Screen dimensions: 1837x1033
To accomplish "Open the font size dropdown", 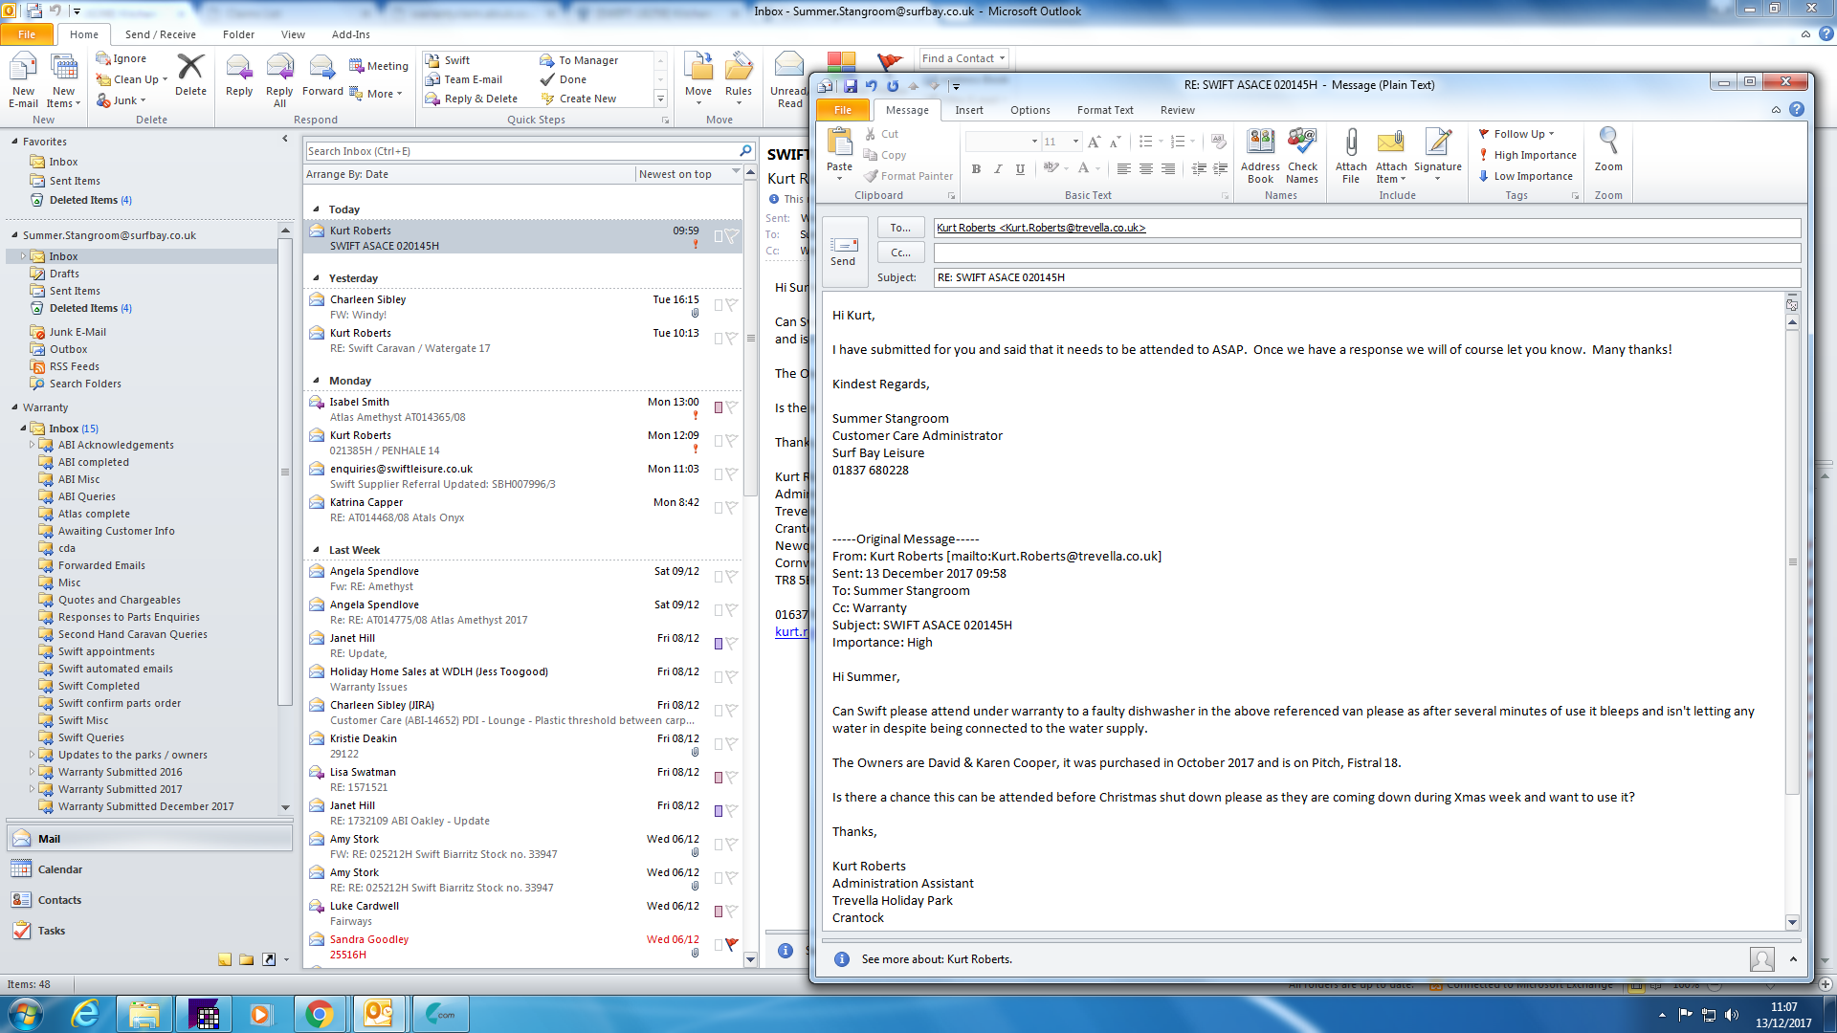I will [1075, 142].
